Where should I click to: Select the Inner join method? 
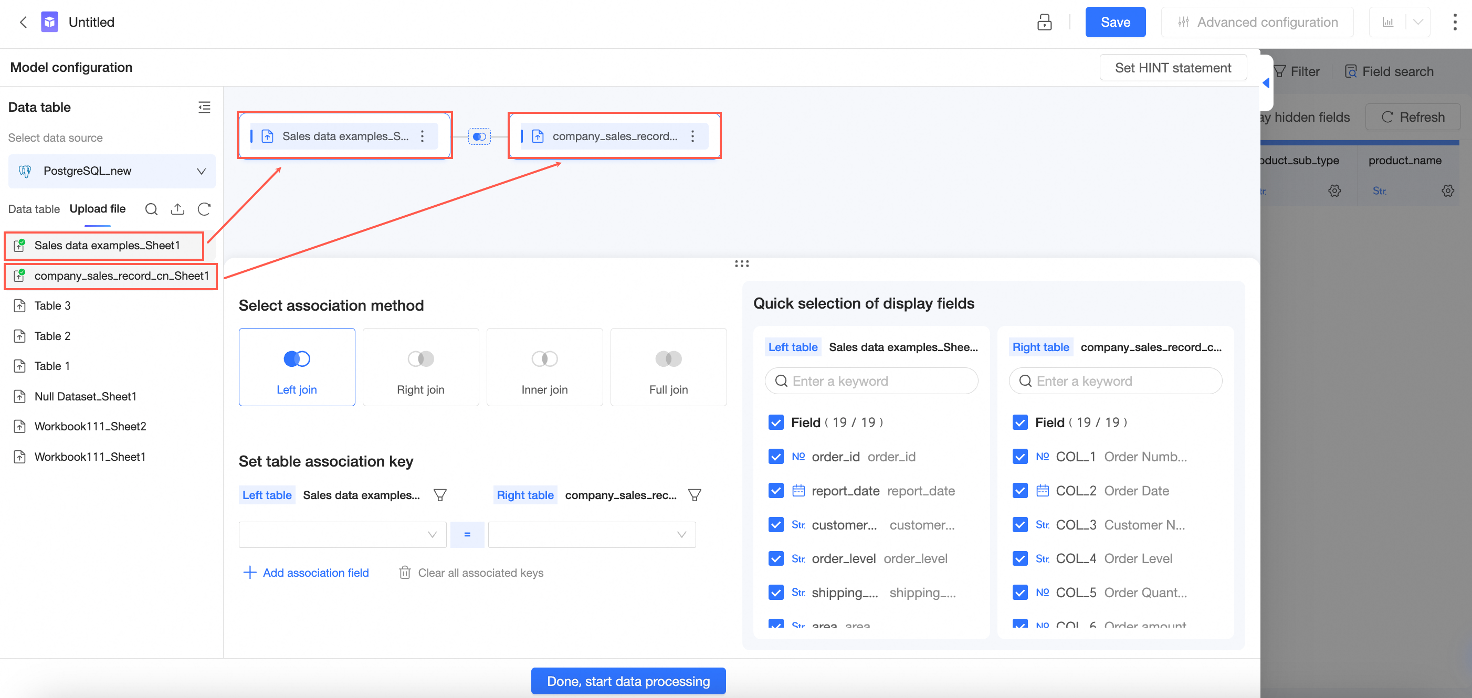544,367
